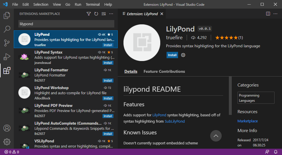Refresh the extensions marketplace list
This screenshot has height=155, width=282.
(96, 14)
